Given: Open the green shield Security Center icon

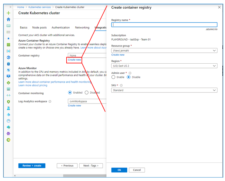Looking at the screenshot, I should pyautogui.click(x=9, y=102).
